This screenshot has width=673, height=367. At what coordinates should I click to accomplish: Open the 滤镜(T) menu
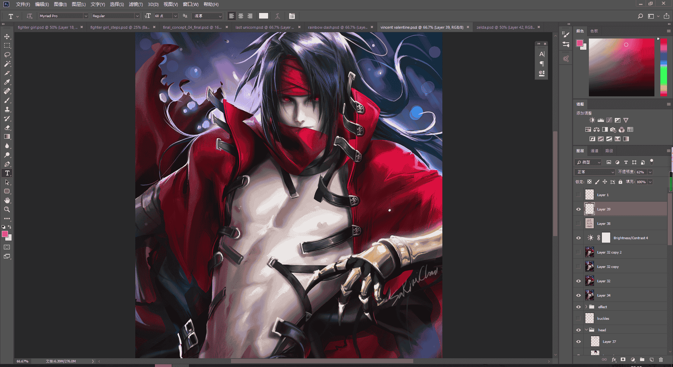[136, 4]
